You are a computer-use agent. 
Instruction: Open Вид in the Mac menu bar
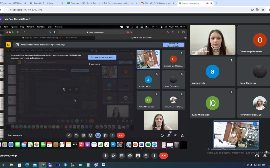22,27
